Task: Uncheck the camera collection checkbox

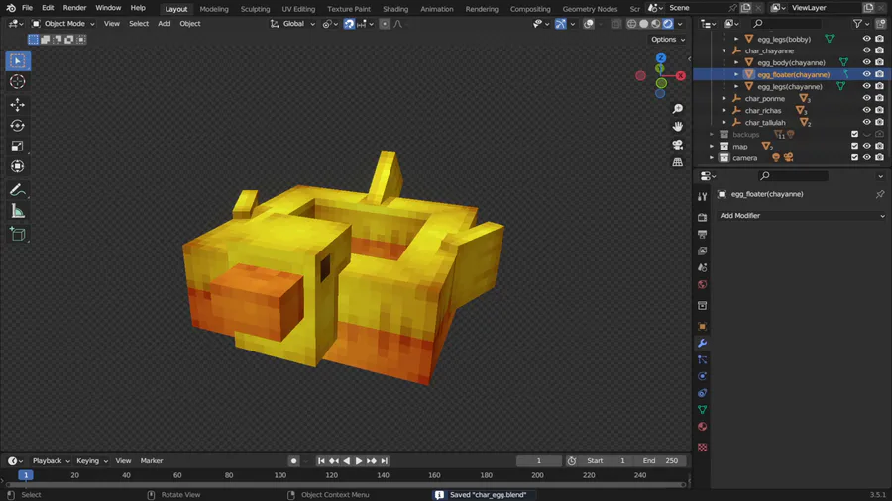Action: (x=854, y=157)
